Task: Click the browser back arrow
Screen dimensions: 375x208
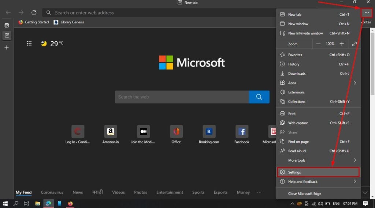Action: tap(8, 13)
